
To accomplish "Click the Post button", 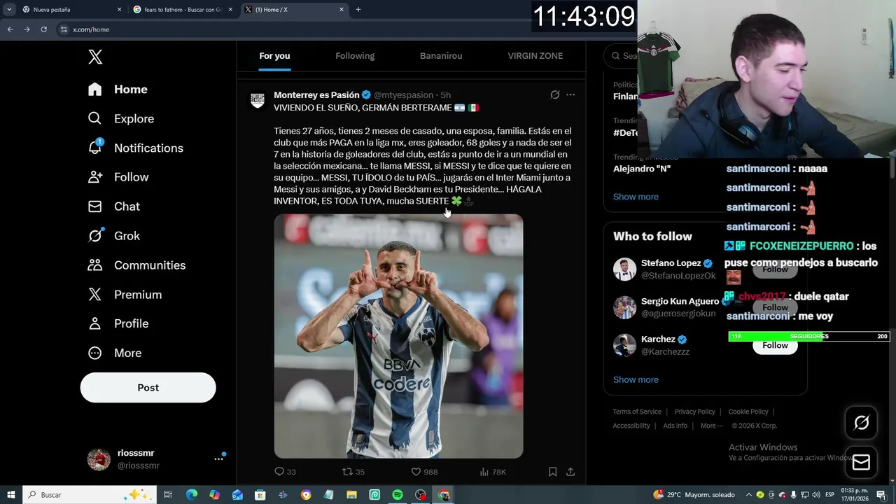I will pyautogui.click(x=148, y=388).
